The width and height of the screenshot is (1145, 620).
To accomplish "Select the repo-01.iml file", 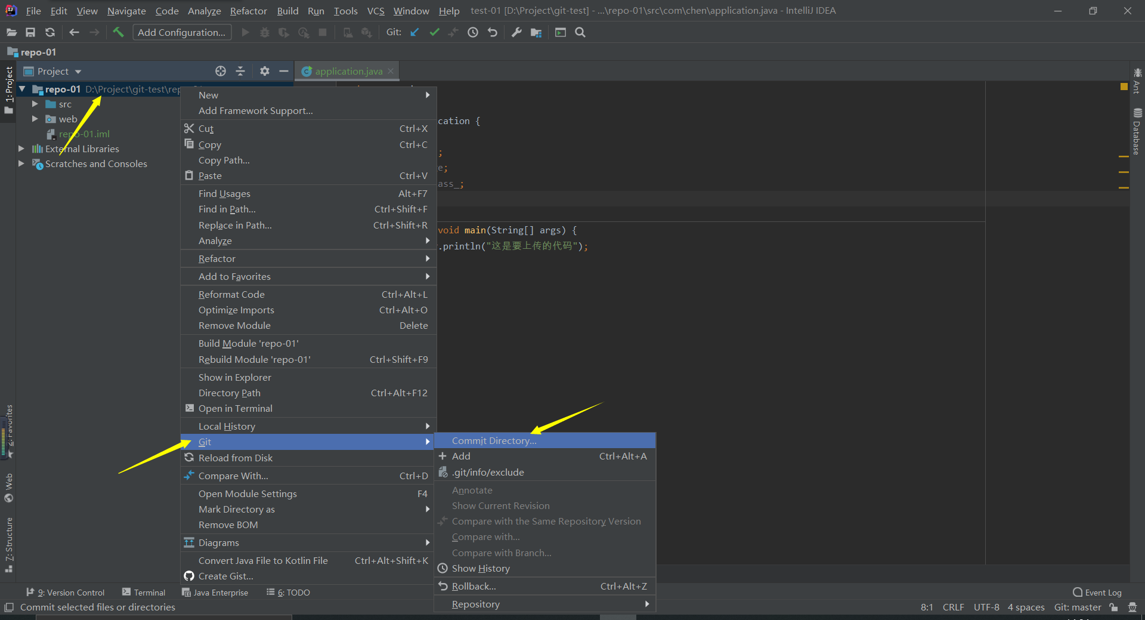I will (84, 134).
